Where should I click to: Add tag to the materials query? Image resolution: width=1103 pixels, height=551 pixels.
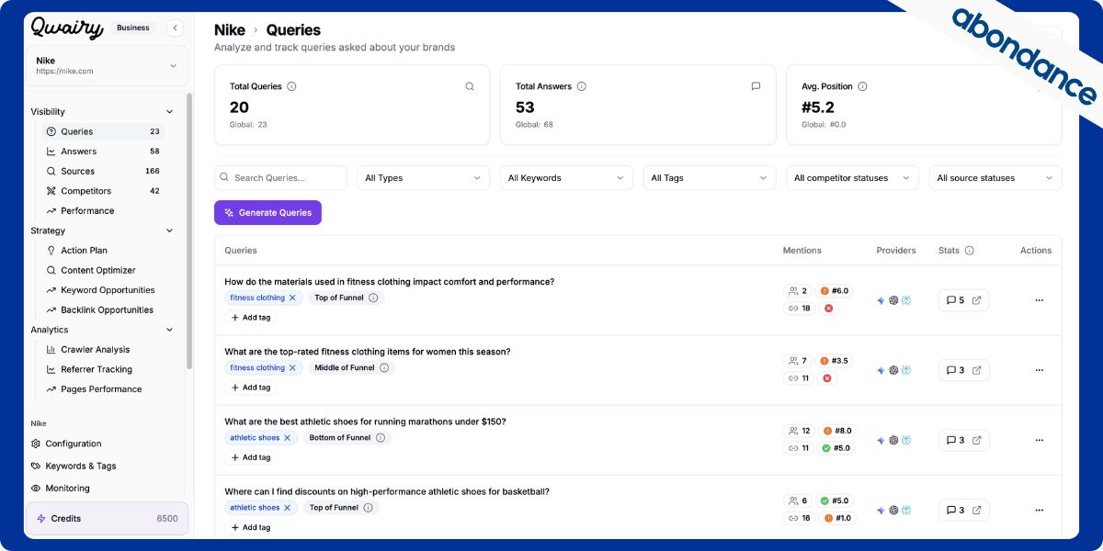pos(250,318)
